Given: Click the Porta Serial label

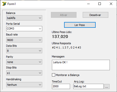Looking at the screenshot, I should (13, 24).
